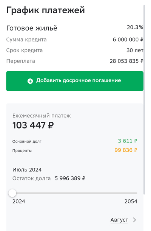Click the 2054 end year label

click(131, 201)
